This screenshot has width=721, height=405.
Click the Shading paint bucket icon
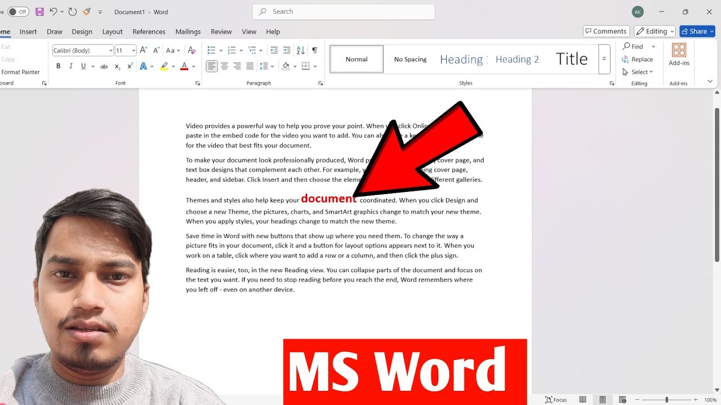click(x=286, y=66)
